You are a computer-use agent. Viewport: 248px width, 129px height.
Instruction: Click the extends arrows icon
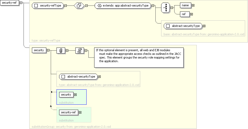(99, 6)
